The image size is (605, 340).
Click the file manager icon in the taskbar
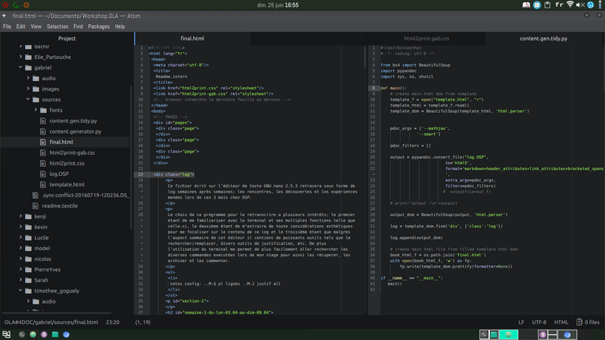[x=55, y=334]
